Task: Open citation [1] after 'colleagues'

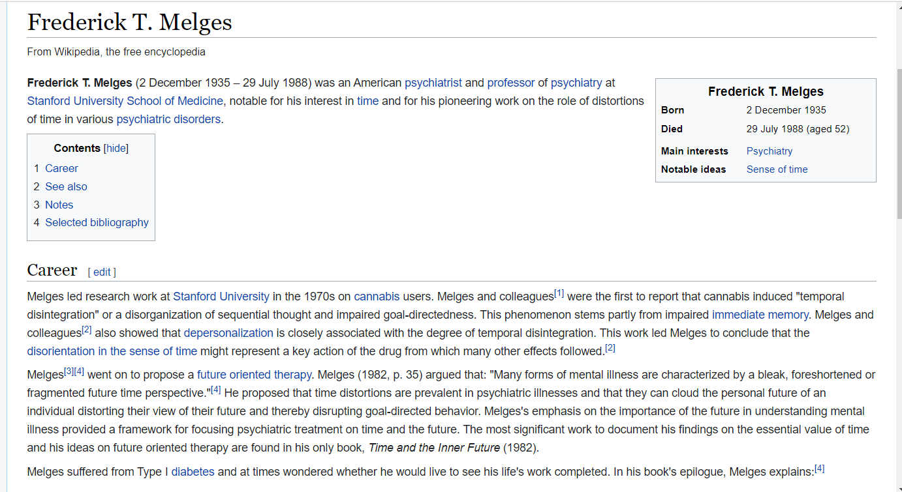Action: pyautogui.click(x=559, y=293)
